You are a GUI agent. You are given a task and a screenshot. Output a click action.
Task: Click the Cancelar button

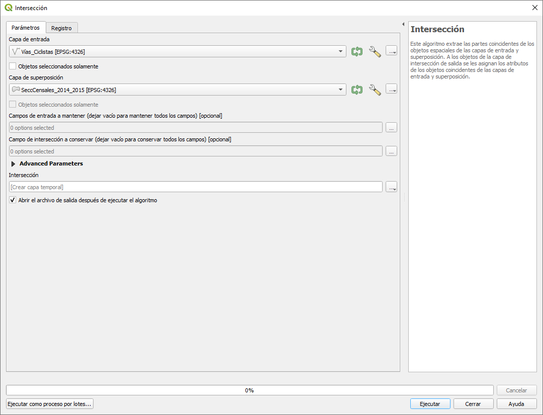tap(516, 390)
